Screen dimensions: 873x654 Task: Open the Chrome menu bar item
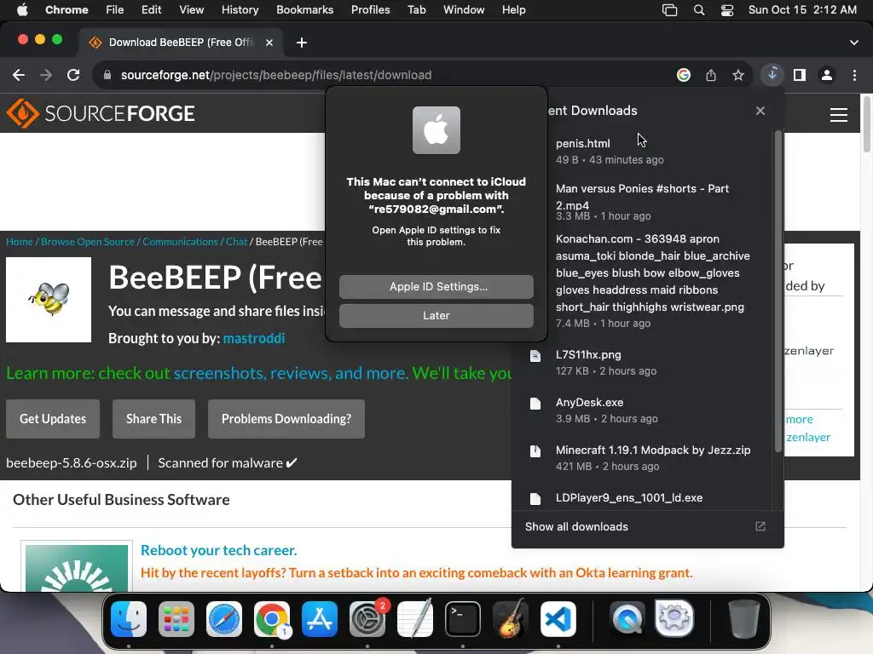(66, 9)
